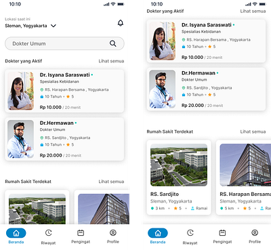Click Spesialias Kebidanan text in left screen
271x250 pixels.
(x=60, y=81)
